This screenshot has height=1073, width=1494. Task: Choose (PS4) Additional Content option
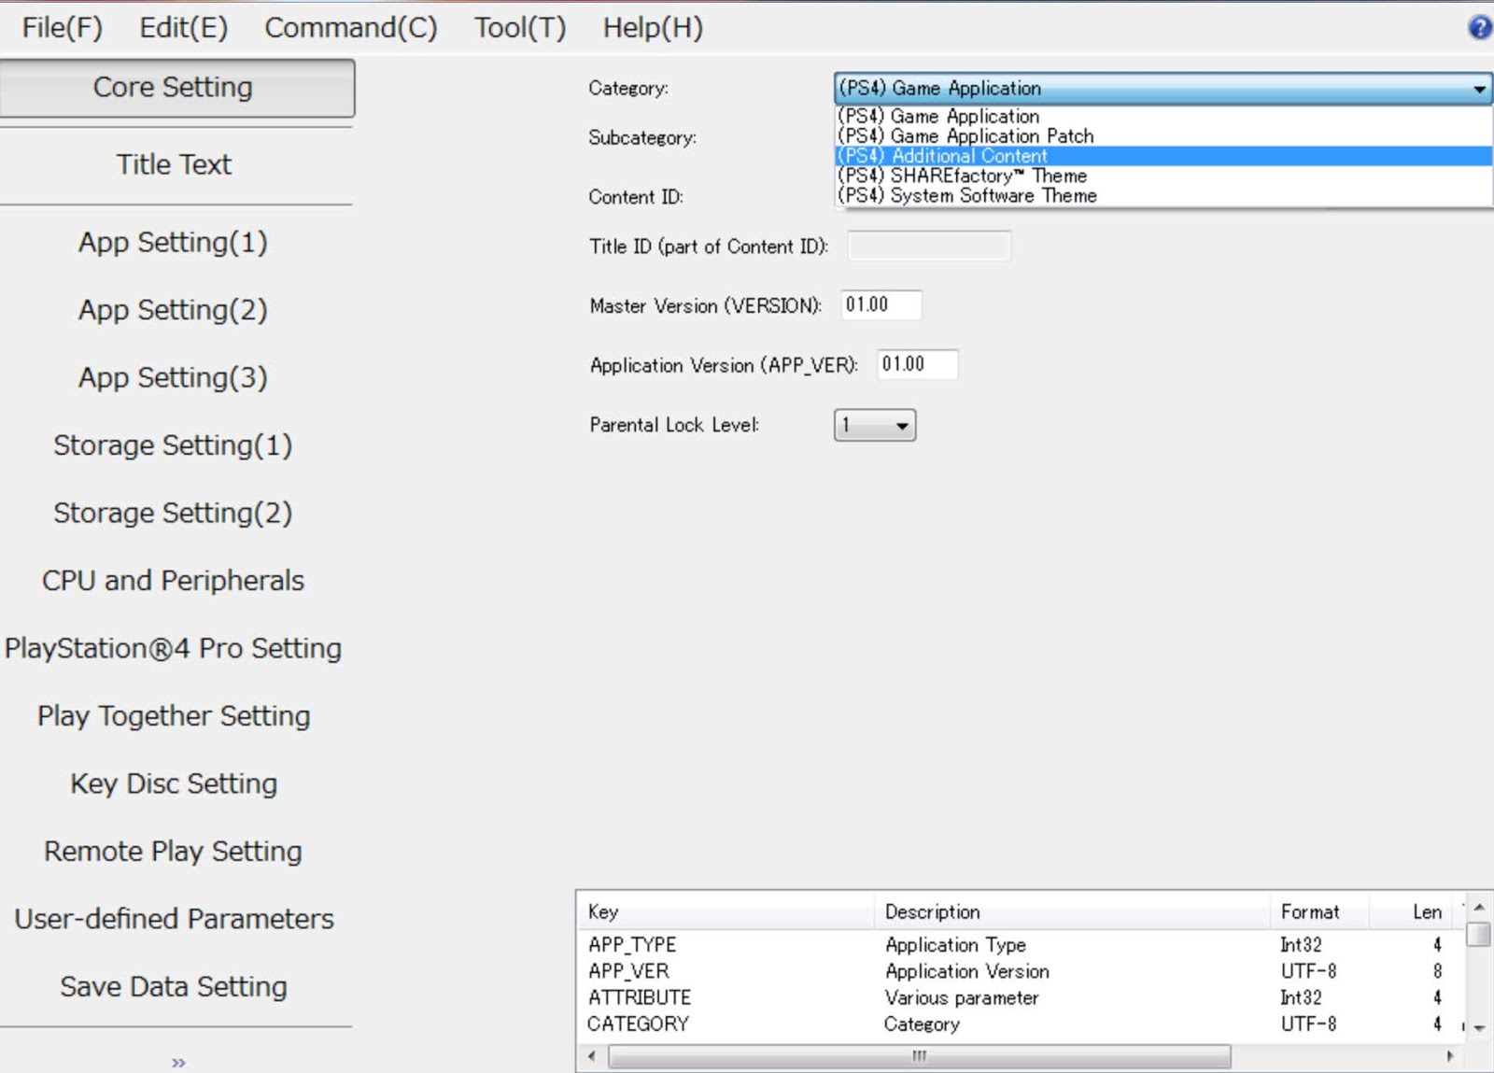click(1163, 156)
